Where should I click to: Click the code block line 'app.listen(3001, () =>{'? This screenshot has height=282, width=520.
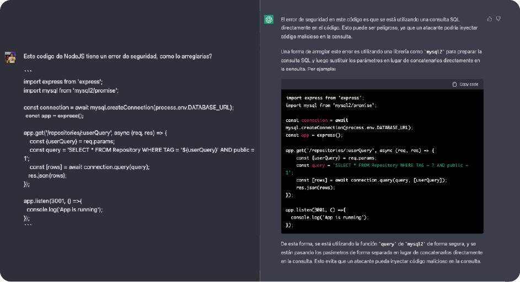click(x=315, y=210)
